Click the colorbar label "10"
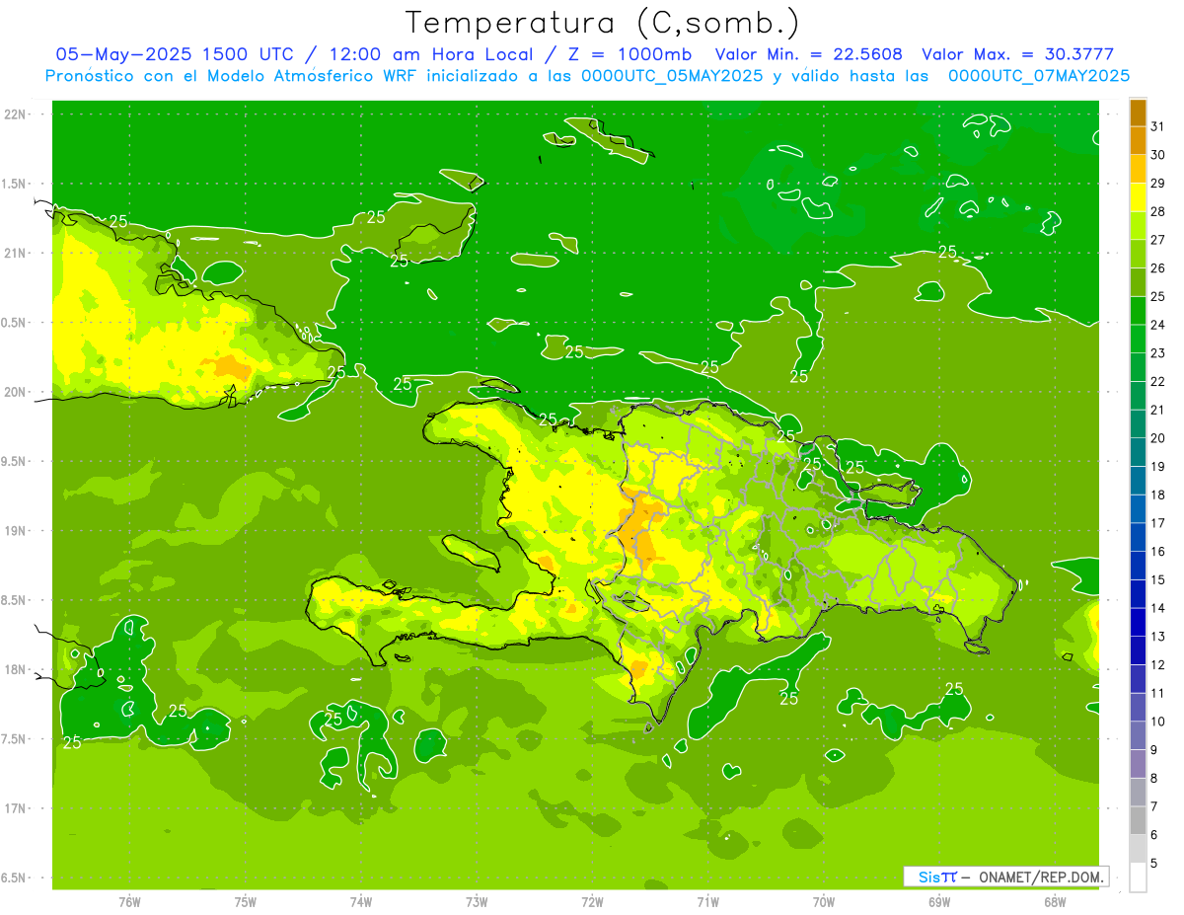This screenshot has width=1184, height=915. (1158, 722)
